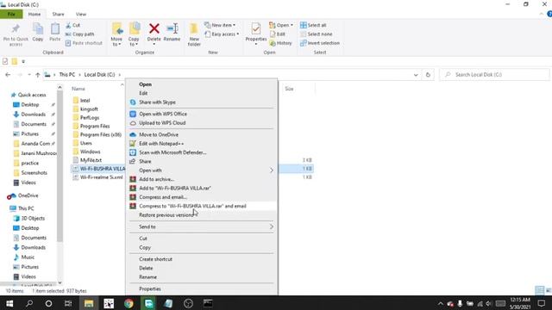Switch to the View ribbon tab

click(x=81, y=14)
